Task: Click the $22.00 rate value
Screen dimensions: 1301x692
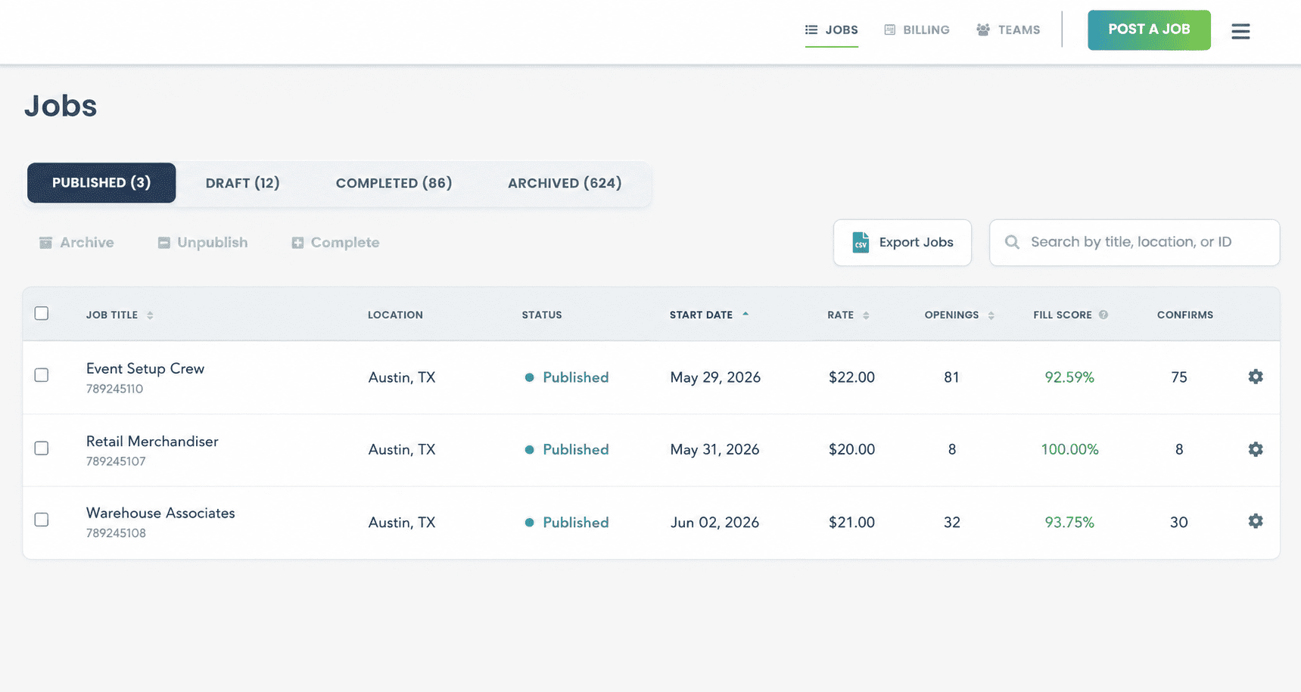Action: [x=851, y=377]
